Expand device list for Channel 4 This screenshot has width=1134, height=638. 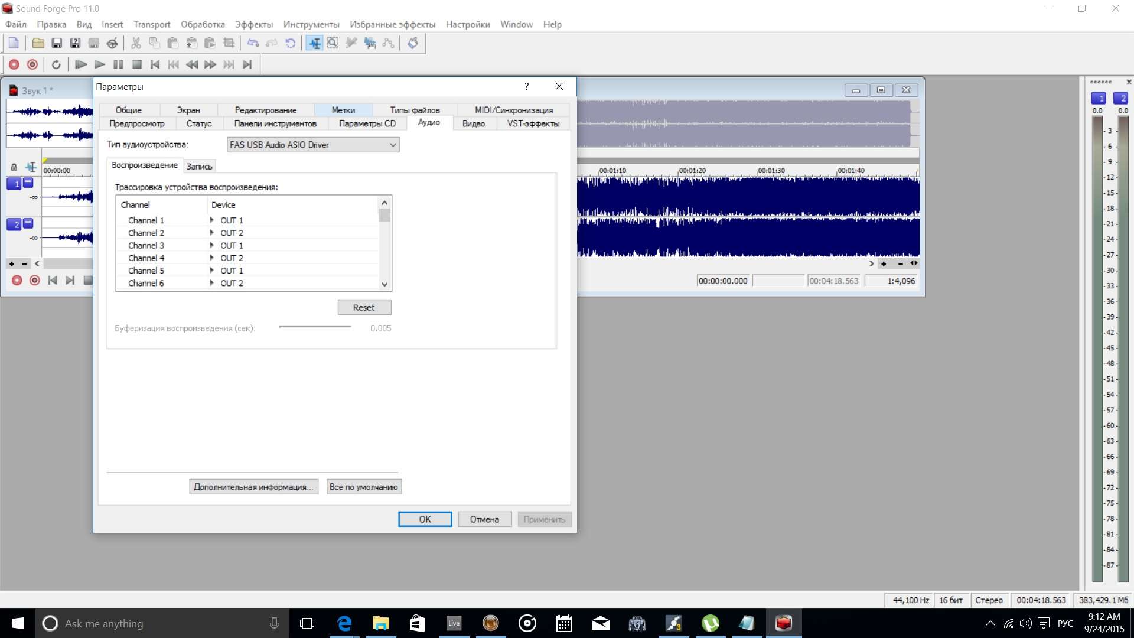[x=211, y=258]
